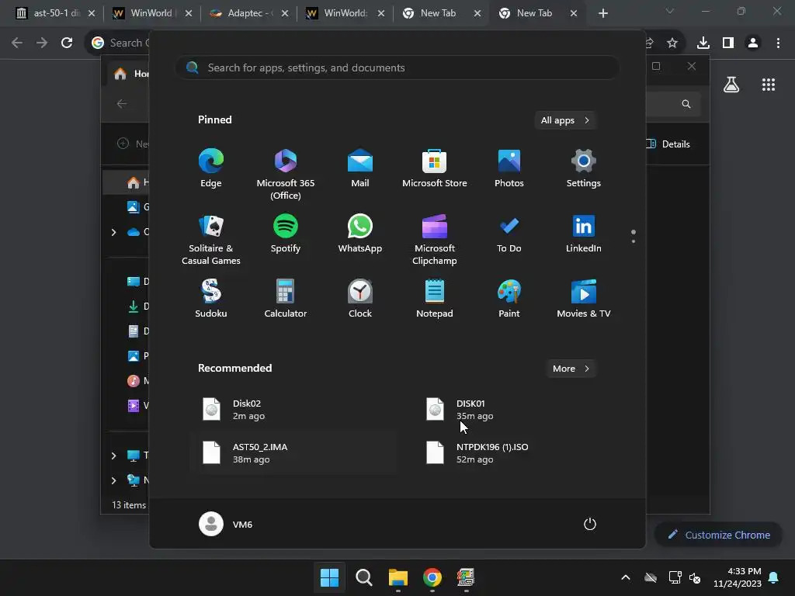Open Chrome tab search dropdown
The width and height of the screenshot is (795, 596).
tap(670, 11)
